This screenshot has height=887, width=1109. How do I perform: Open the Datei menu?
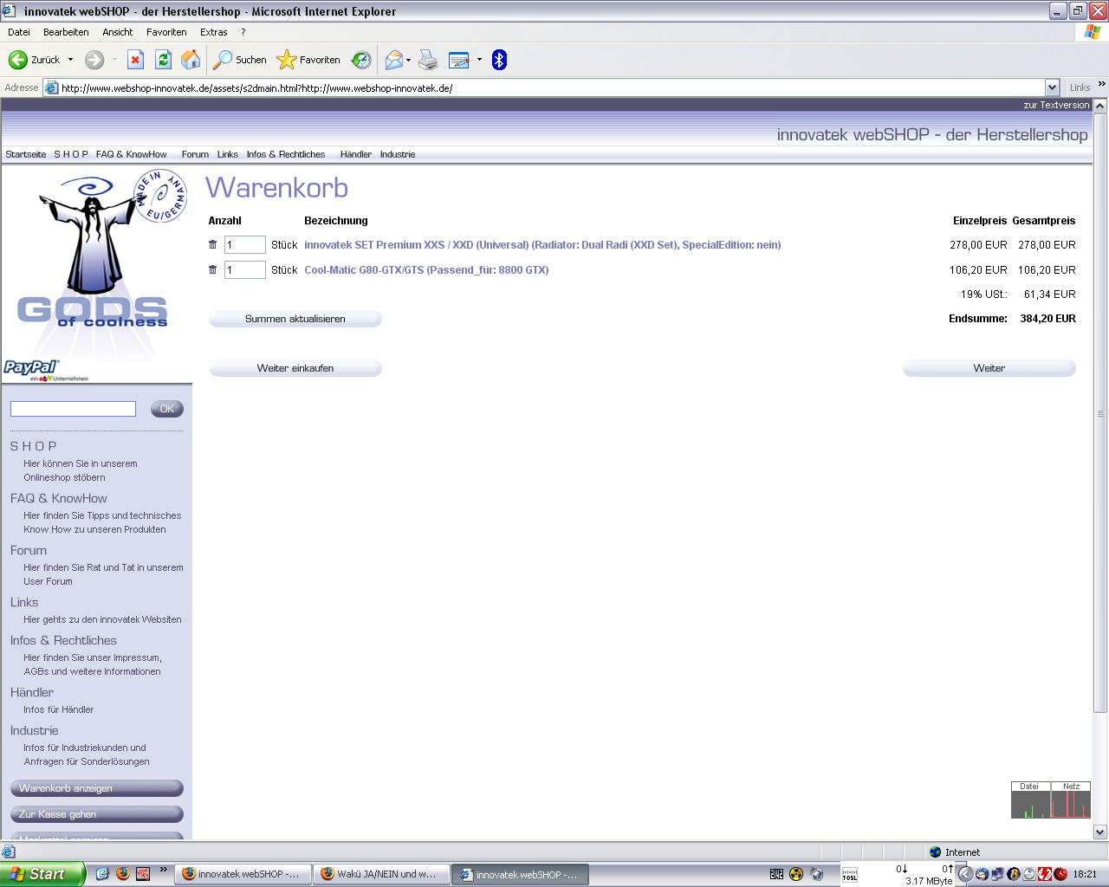pyautogui.click(x=19, y=32)
